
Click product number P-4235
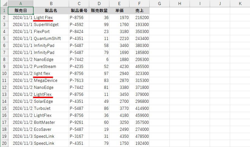79,67
